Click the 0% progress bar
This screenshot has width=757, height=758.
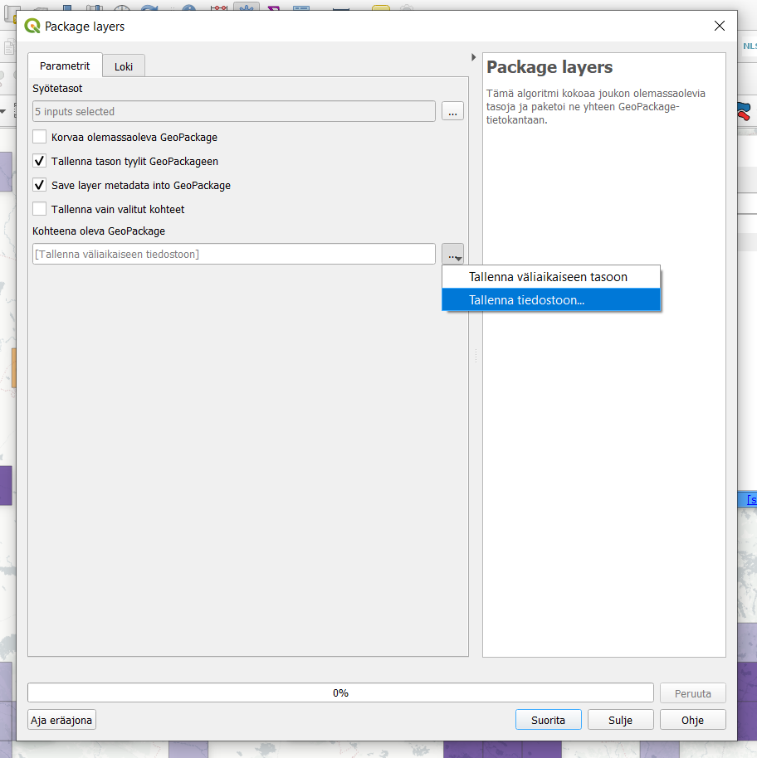[340, 692]
